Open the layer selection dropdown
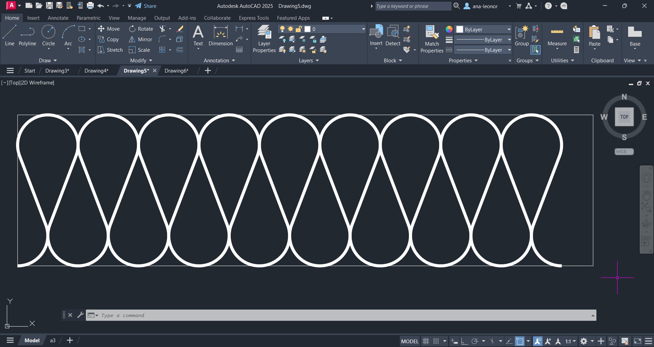 tap(363, 29)
